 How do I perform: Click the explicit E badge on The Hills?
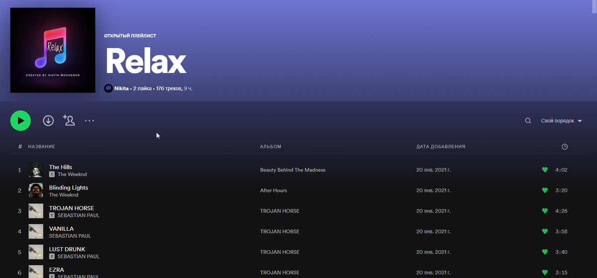(52, 175)
